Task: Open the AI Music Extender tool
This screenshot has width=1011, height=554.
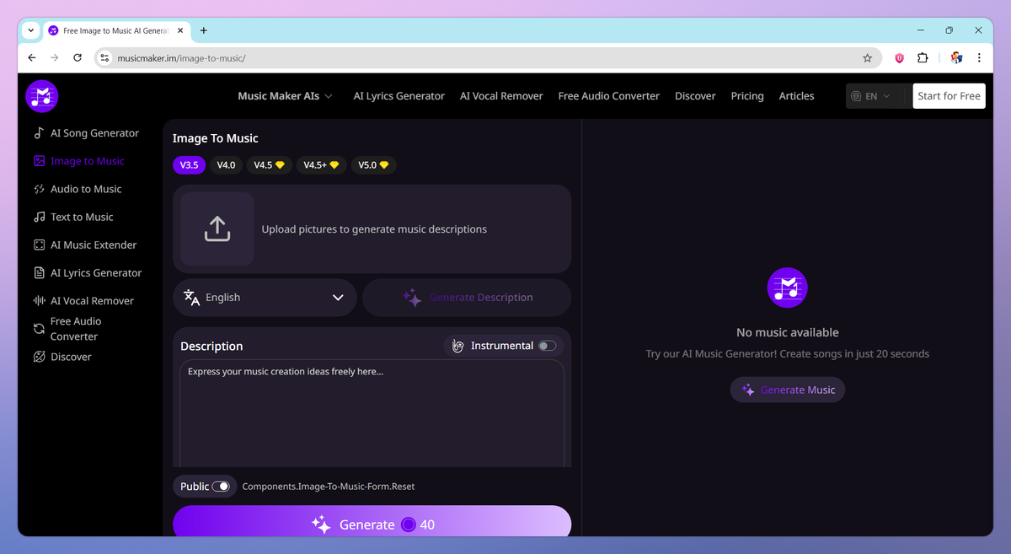Action: click(x=94, y=245)
